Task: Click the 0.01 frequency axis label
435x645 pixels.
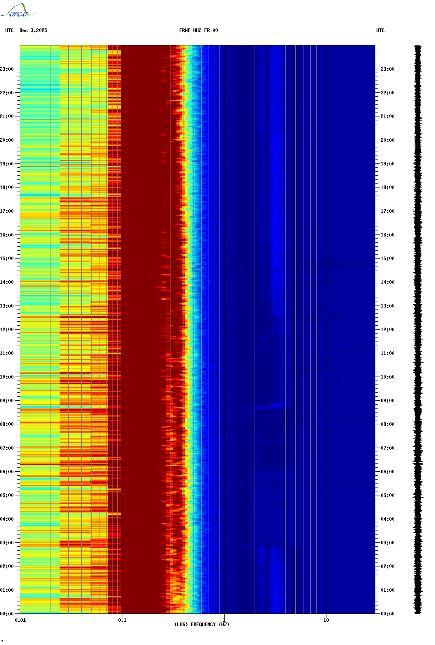Action: [20, 620]
